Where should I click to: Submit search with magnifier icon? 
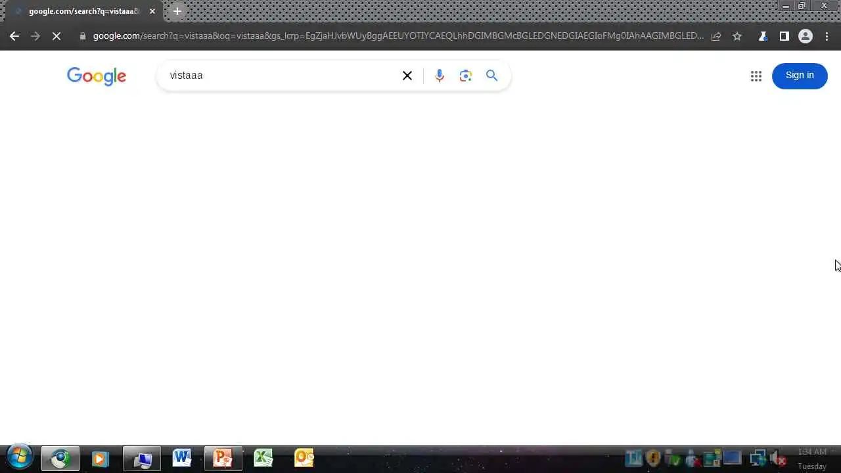491,76
